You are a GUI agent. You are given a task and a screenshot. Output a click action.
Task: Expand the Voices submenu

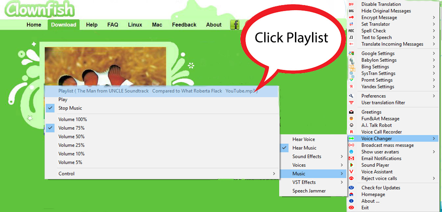point(313,165)
